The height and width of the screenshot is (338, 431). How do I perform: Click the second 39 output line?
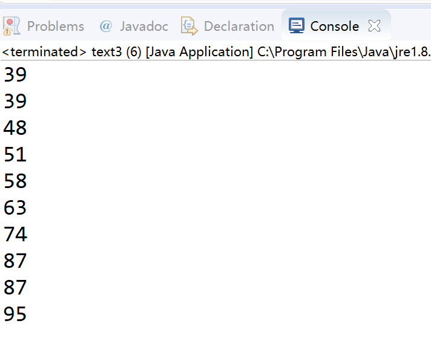click(15, 101)
